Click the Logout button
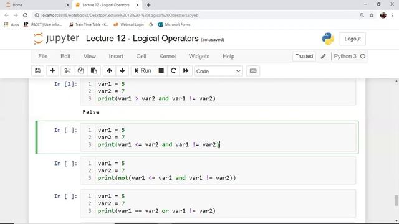The height and width of the screenshot is (224, 399). pyautogui.click(x=352, y=39)
